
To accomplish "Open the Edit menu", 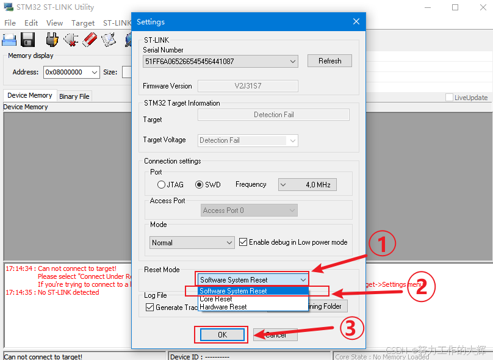I will pyautogui.click(x=31, y=23).
